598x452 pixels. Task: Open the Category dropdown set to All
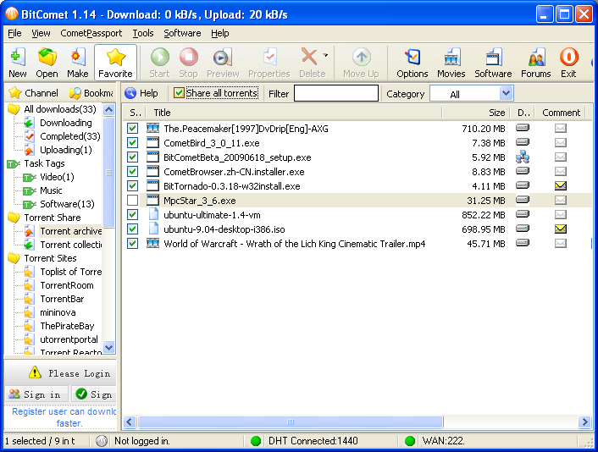[506, 94]
